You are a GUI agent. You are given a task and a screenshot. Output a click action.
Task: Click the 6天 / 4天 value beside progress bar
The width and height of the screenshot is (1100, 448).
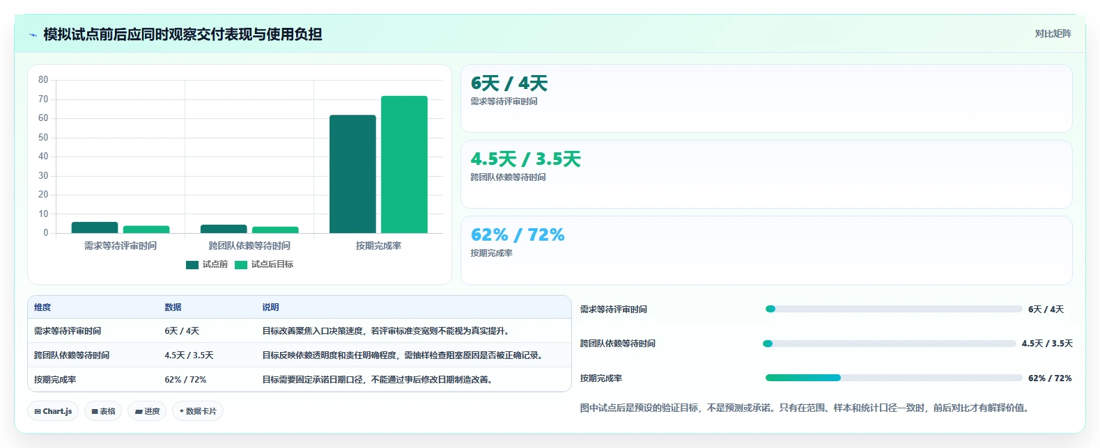pos(1046,310)
